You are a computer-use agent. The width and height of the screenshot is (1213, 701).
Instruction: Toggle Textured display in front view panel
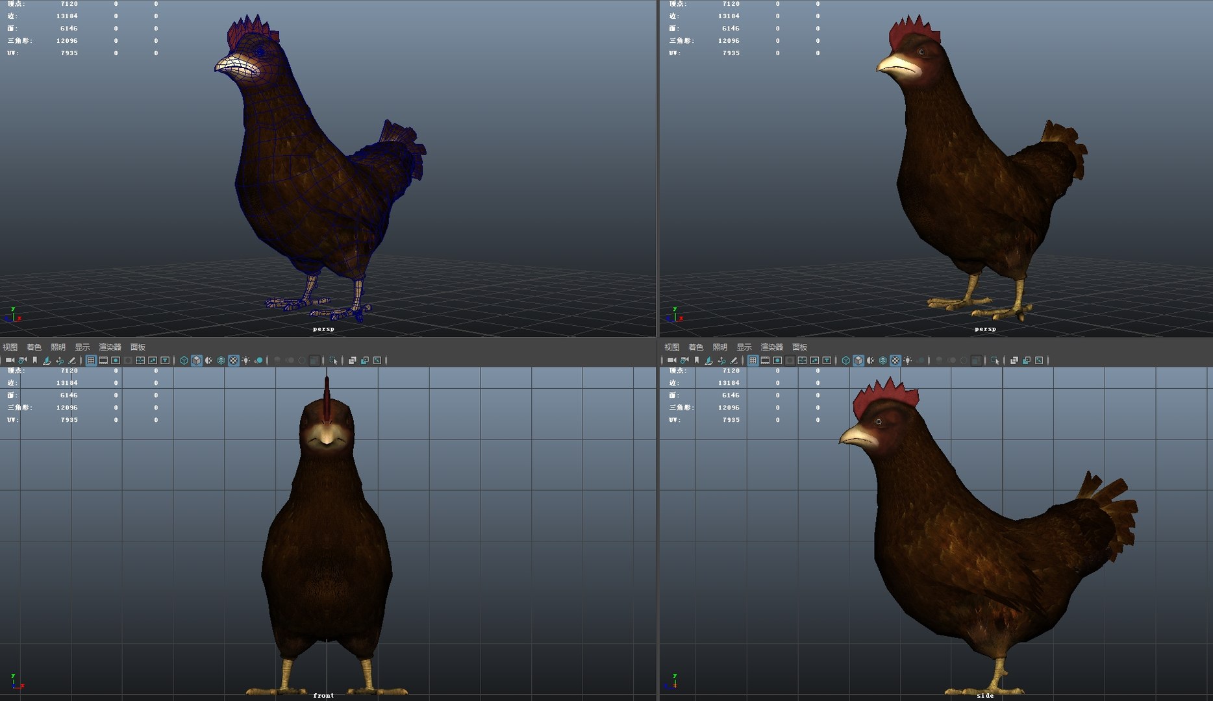pos(234,360)
